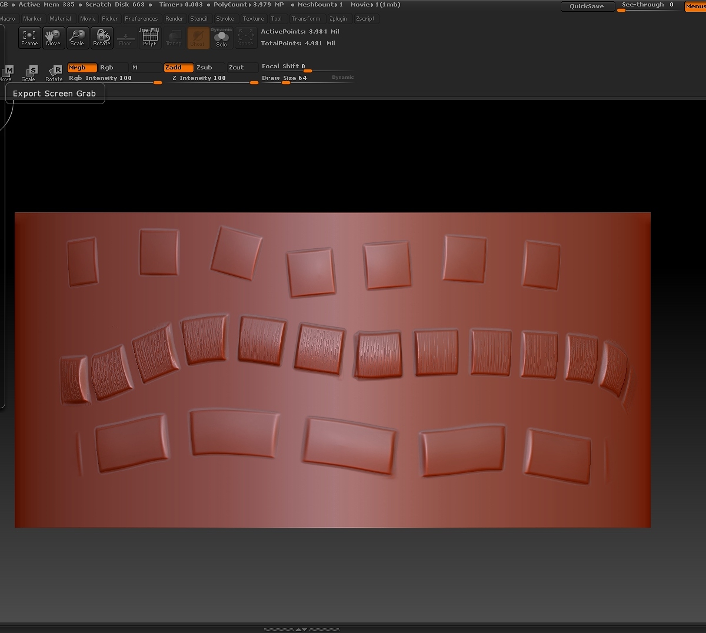Open the Picker menu
This screenshot has width=706, height=633.
pyautogui.click(x=110, y=19)
